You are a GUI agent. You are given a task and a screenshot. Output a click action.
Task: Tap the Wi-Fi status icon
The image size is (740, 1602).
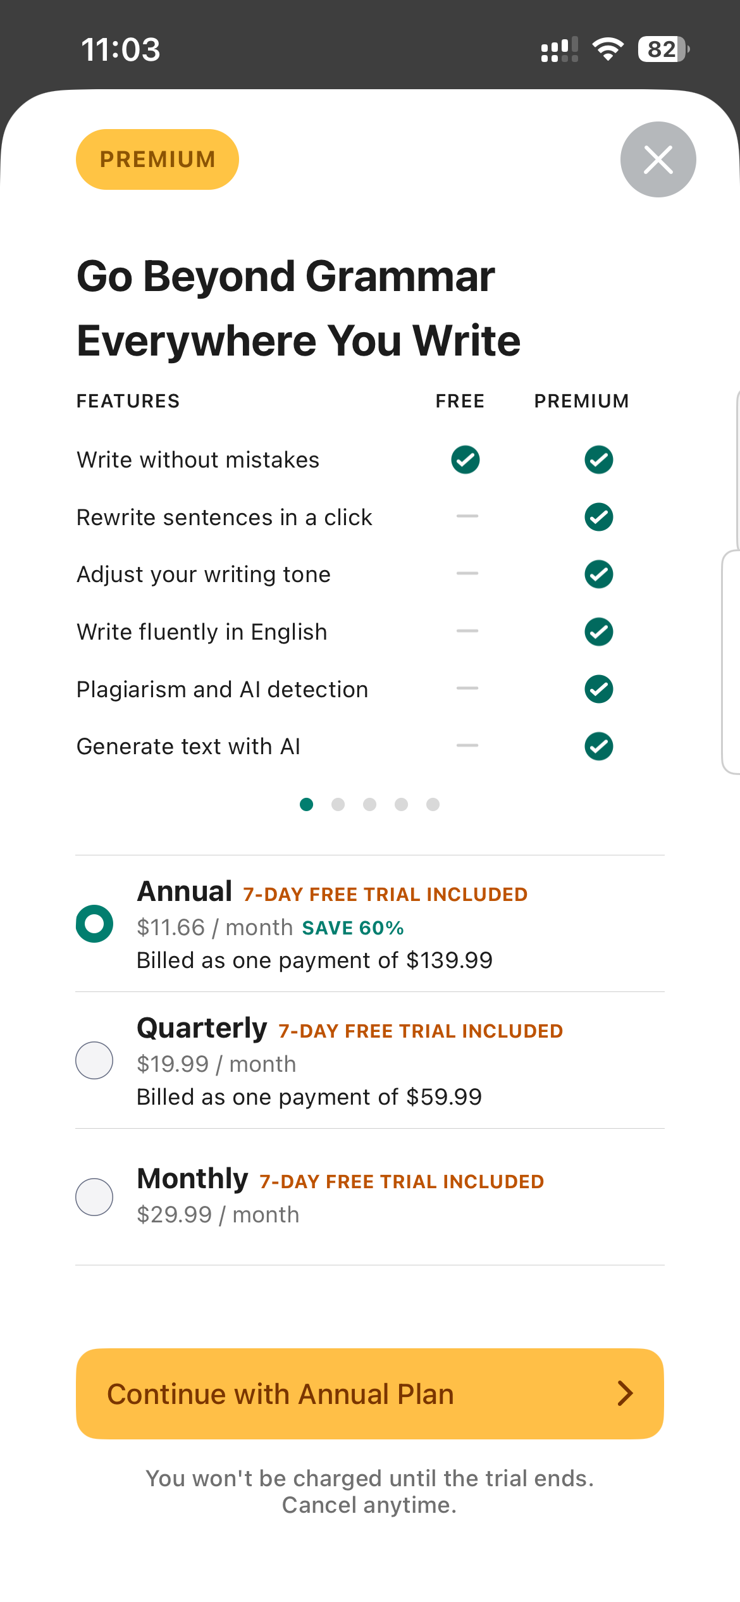[608, 49]
